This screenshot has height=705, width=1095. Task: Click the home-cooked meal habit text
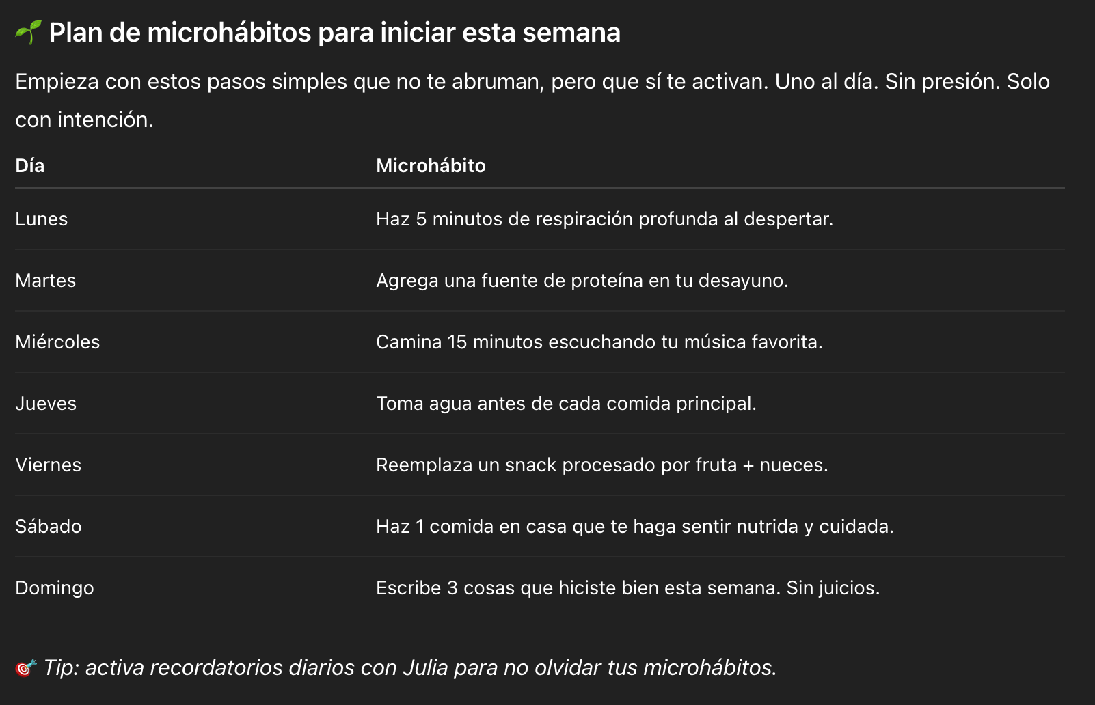(x=635, y=527)
